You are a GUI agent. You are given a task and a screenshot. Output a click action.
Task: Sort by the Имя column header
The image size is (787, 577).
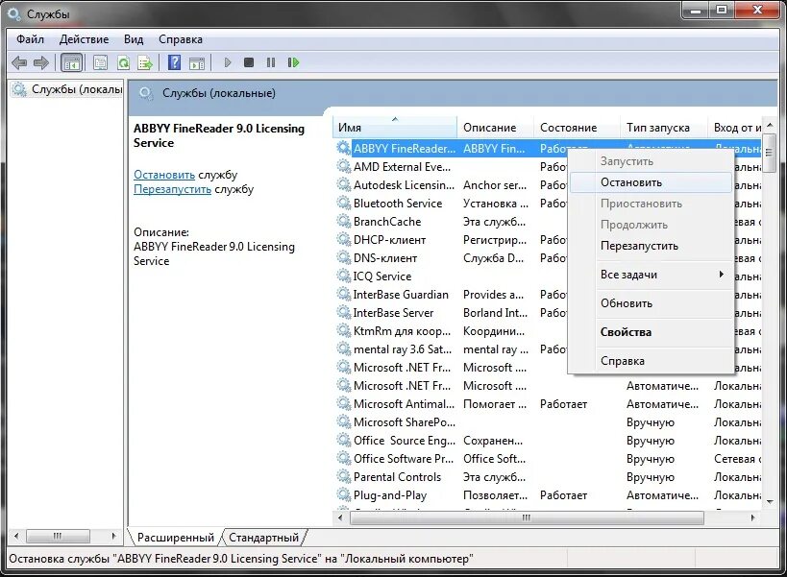tap(395, 128)
